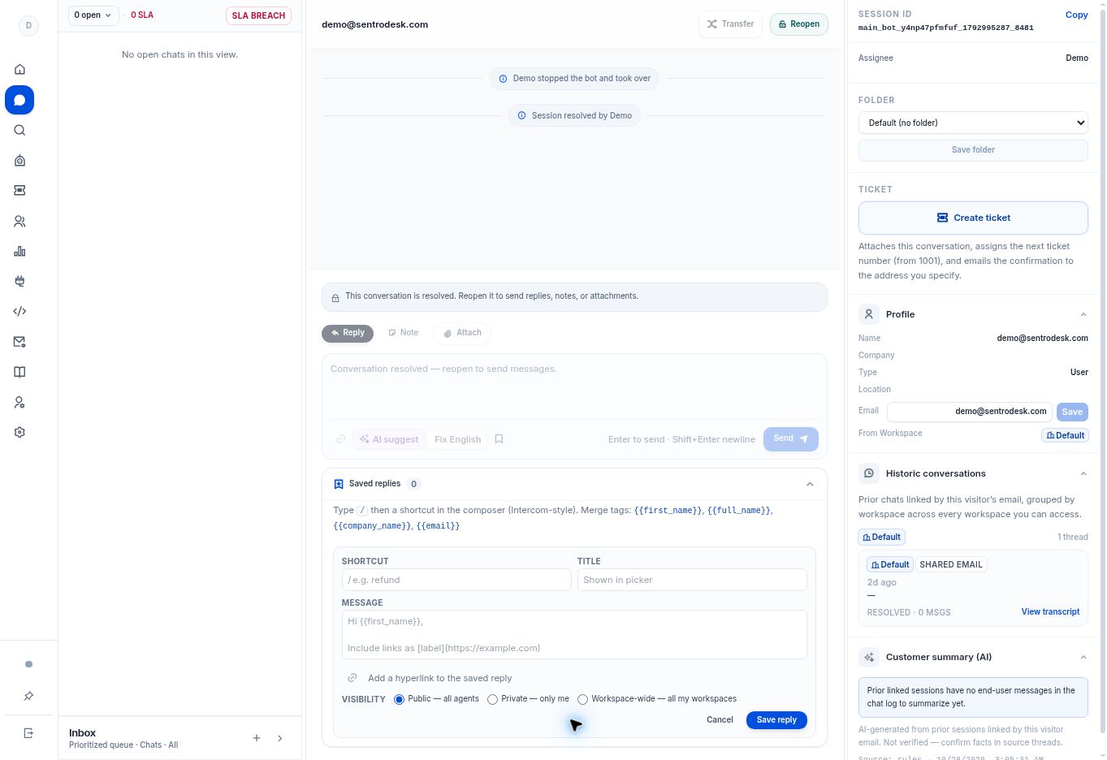Click the pin icon in sidebar
1107x760 pixels.
click(28, 696)
